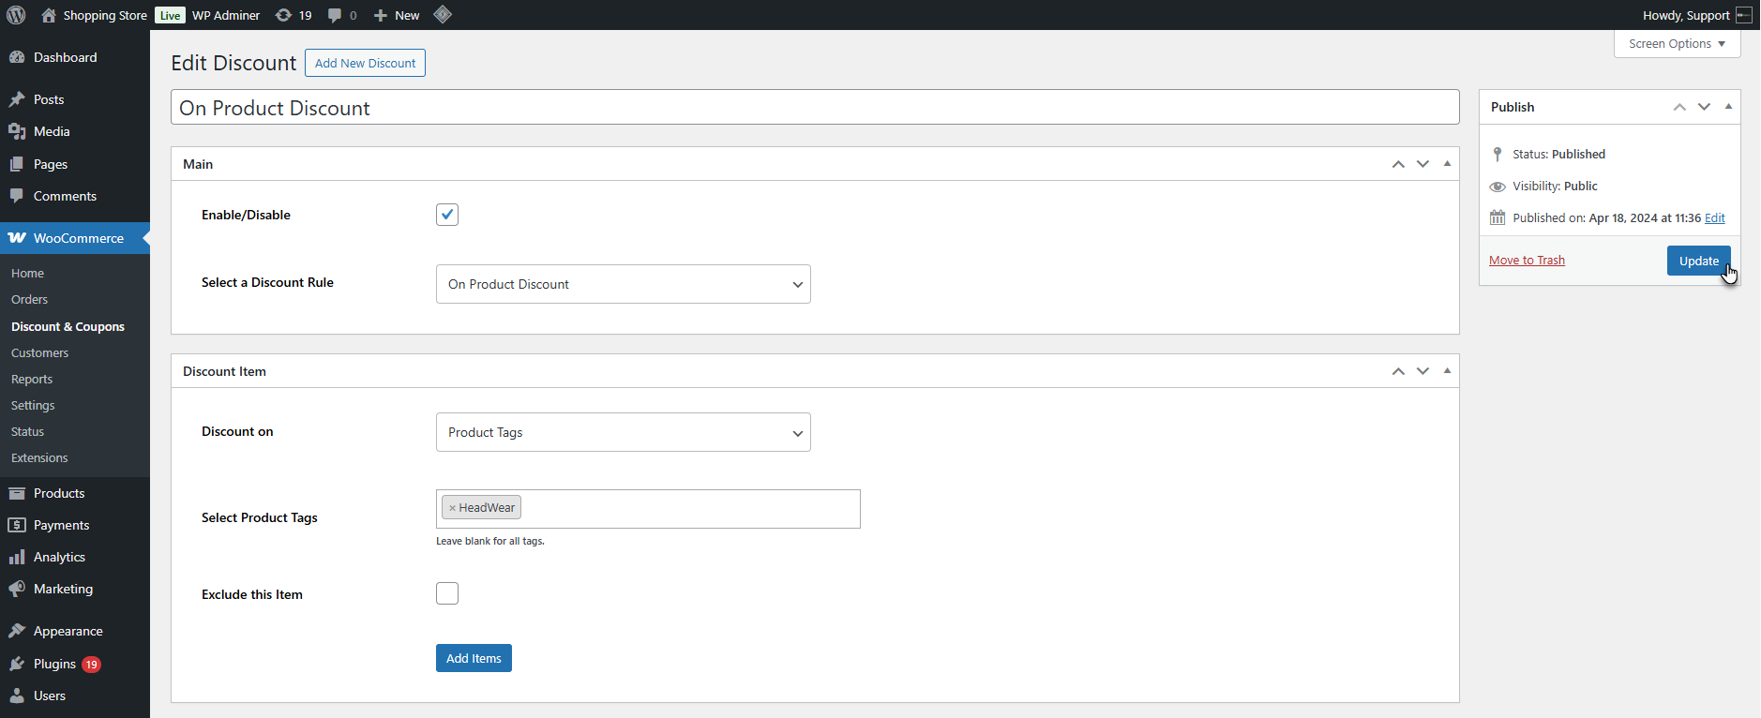Move the Discount Item panel down
Viewport: 1761px width, 718px height.
click(x=1422, y=371)
